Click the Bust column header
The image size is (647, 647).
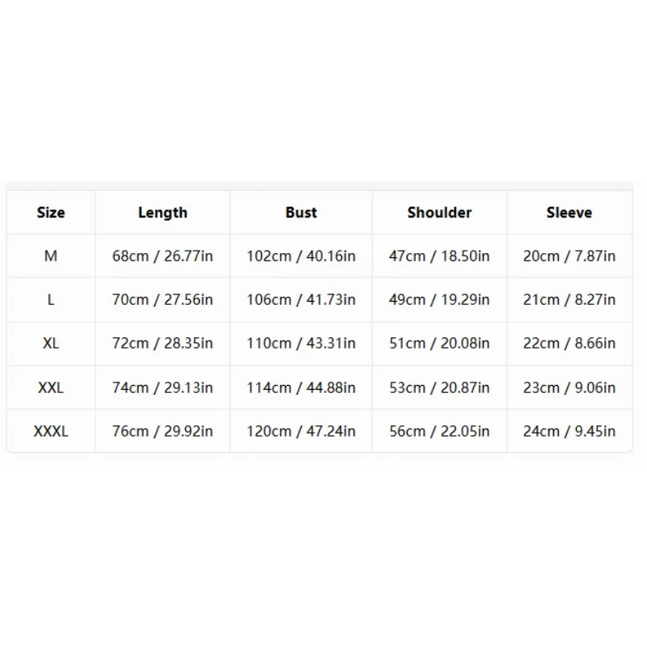tap(301, 213)
